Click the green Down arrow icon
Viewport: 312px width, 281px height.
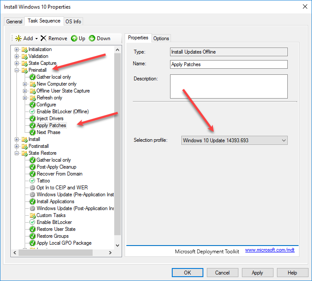click(92, 38)
